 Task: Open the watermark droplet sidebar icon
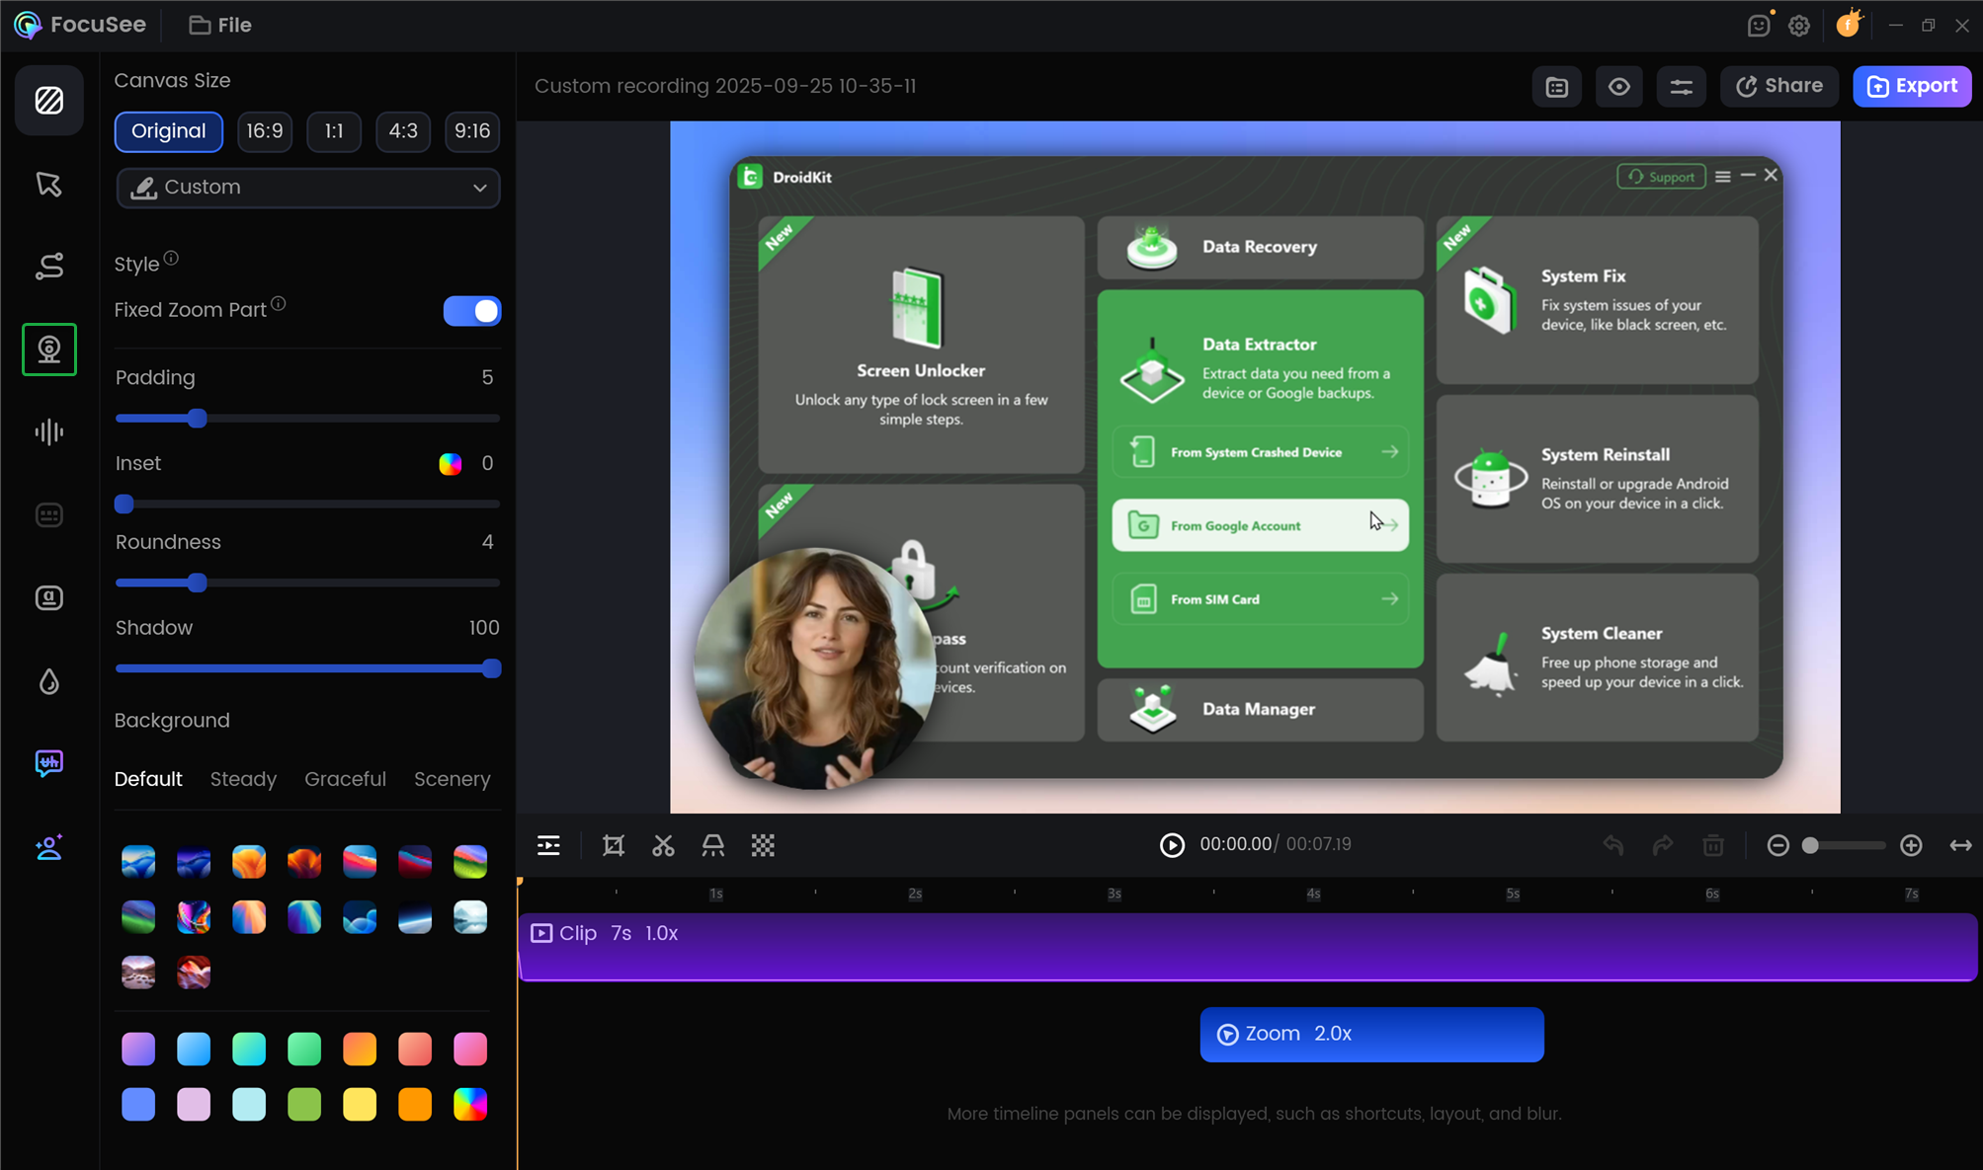point(48,681)
